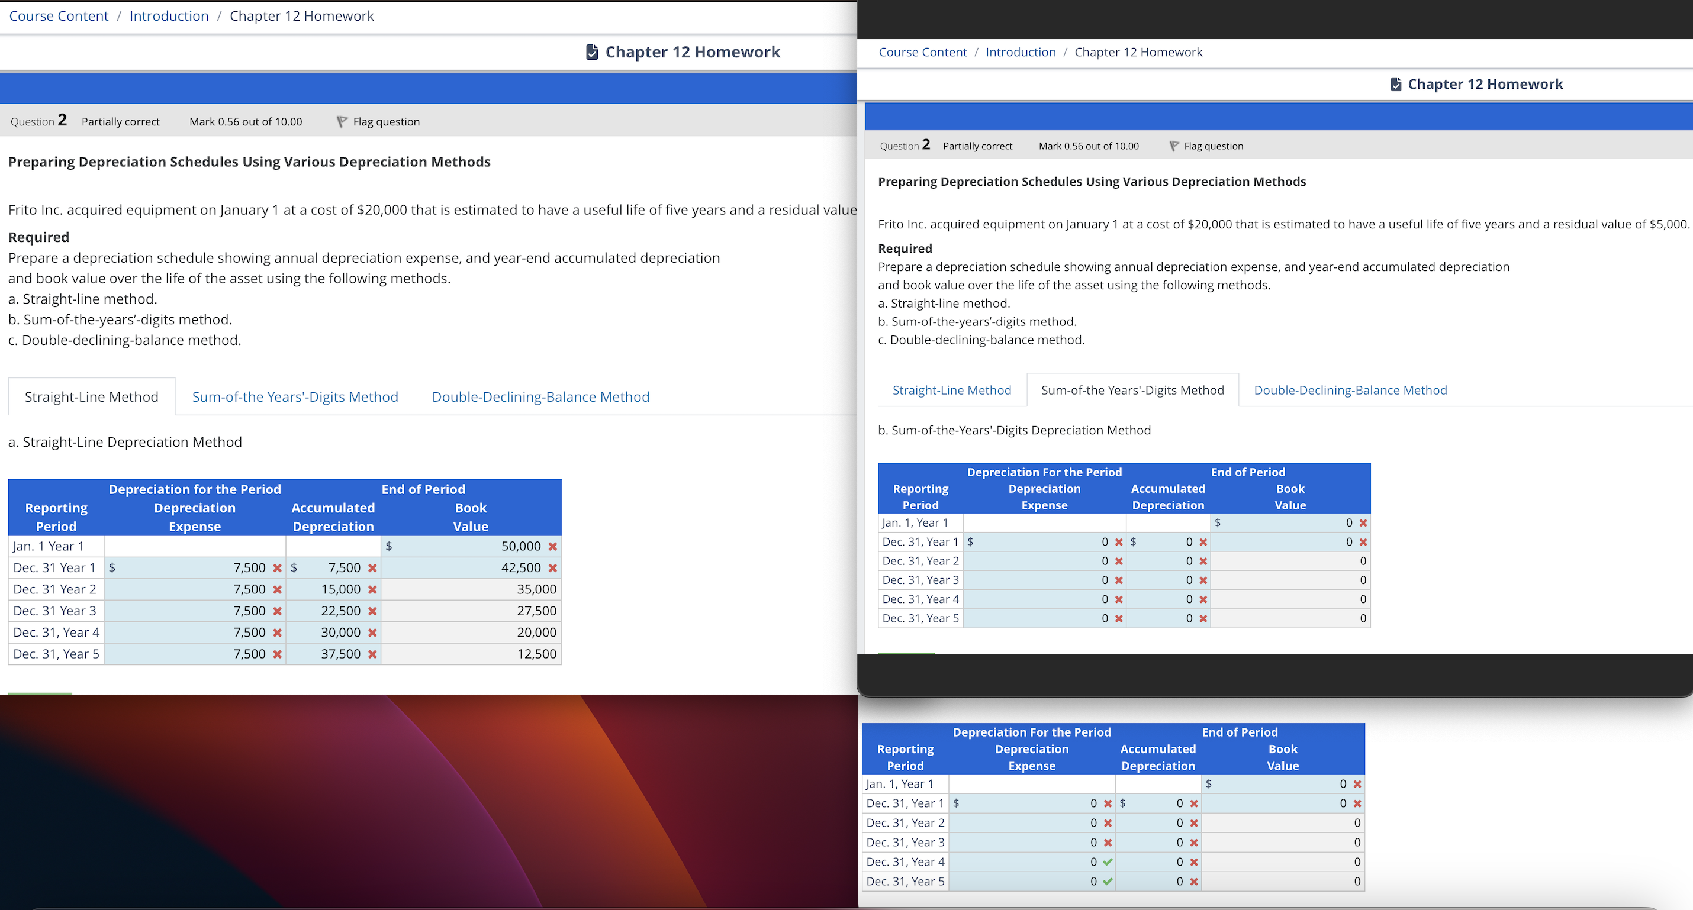Go to Course Content breadcrumb in left window
1693x910 pixels.
pyautogui.click(x=59, y=16)
